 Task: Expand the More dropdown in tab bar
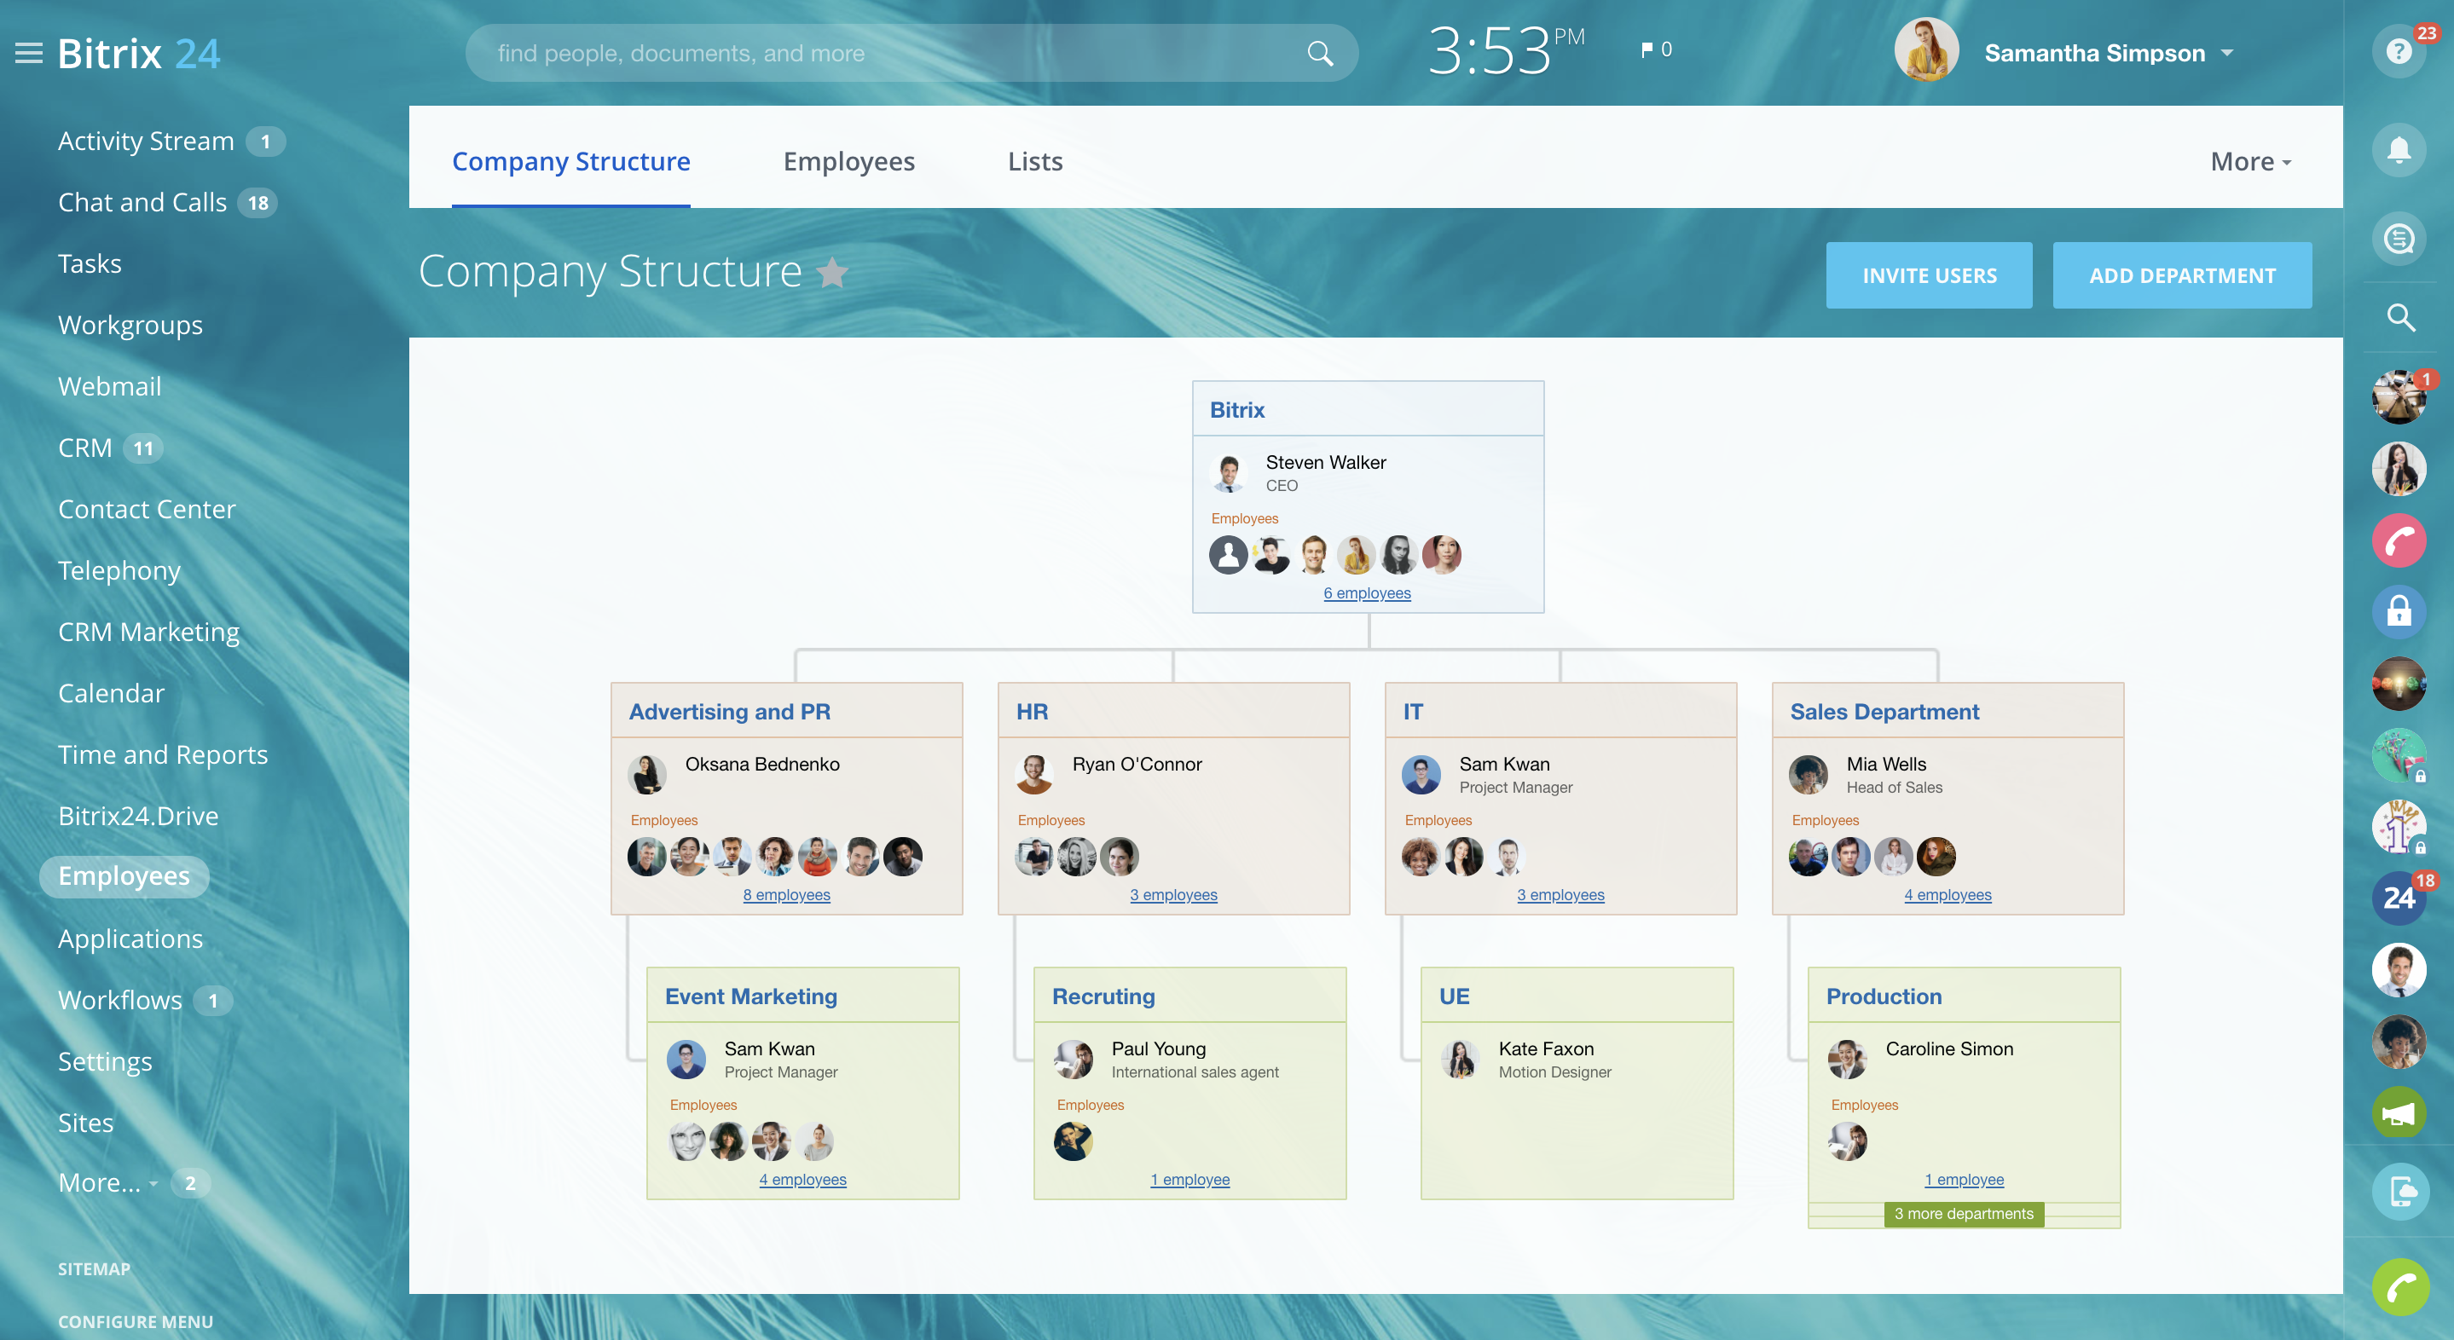click(2250, 162)
